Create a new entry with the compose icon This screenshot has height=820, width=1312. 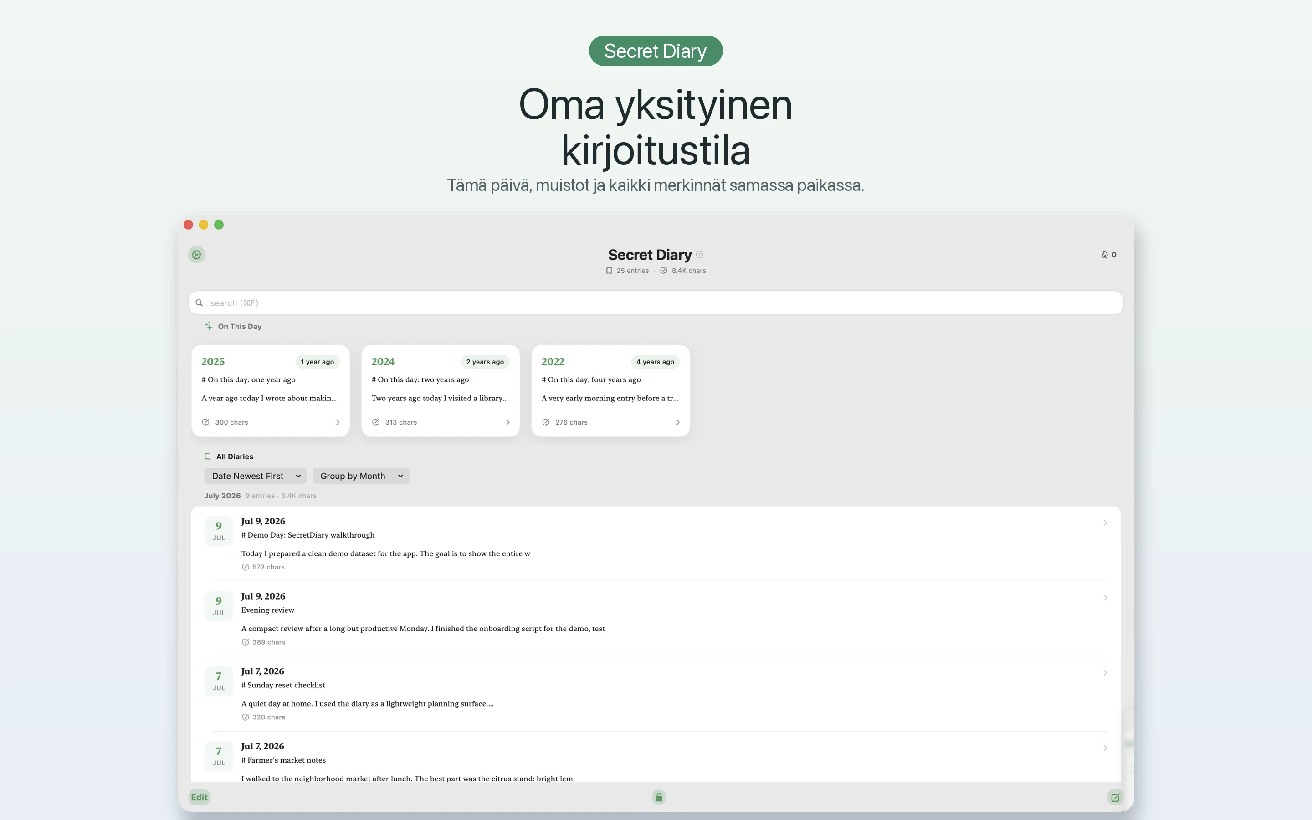click(x=1115, y=797)
